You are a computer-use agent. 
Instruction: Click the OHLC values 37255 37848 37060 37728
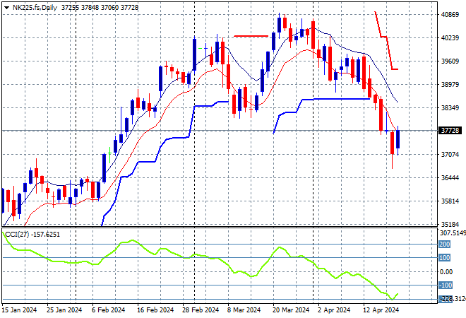(100, 8)
